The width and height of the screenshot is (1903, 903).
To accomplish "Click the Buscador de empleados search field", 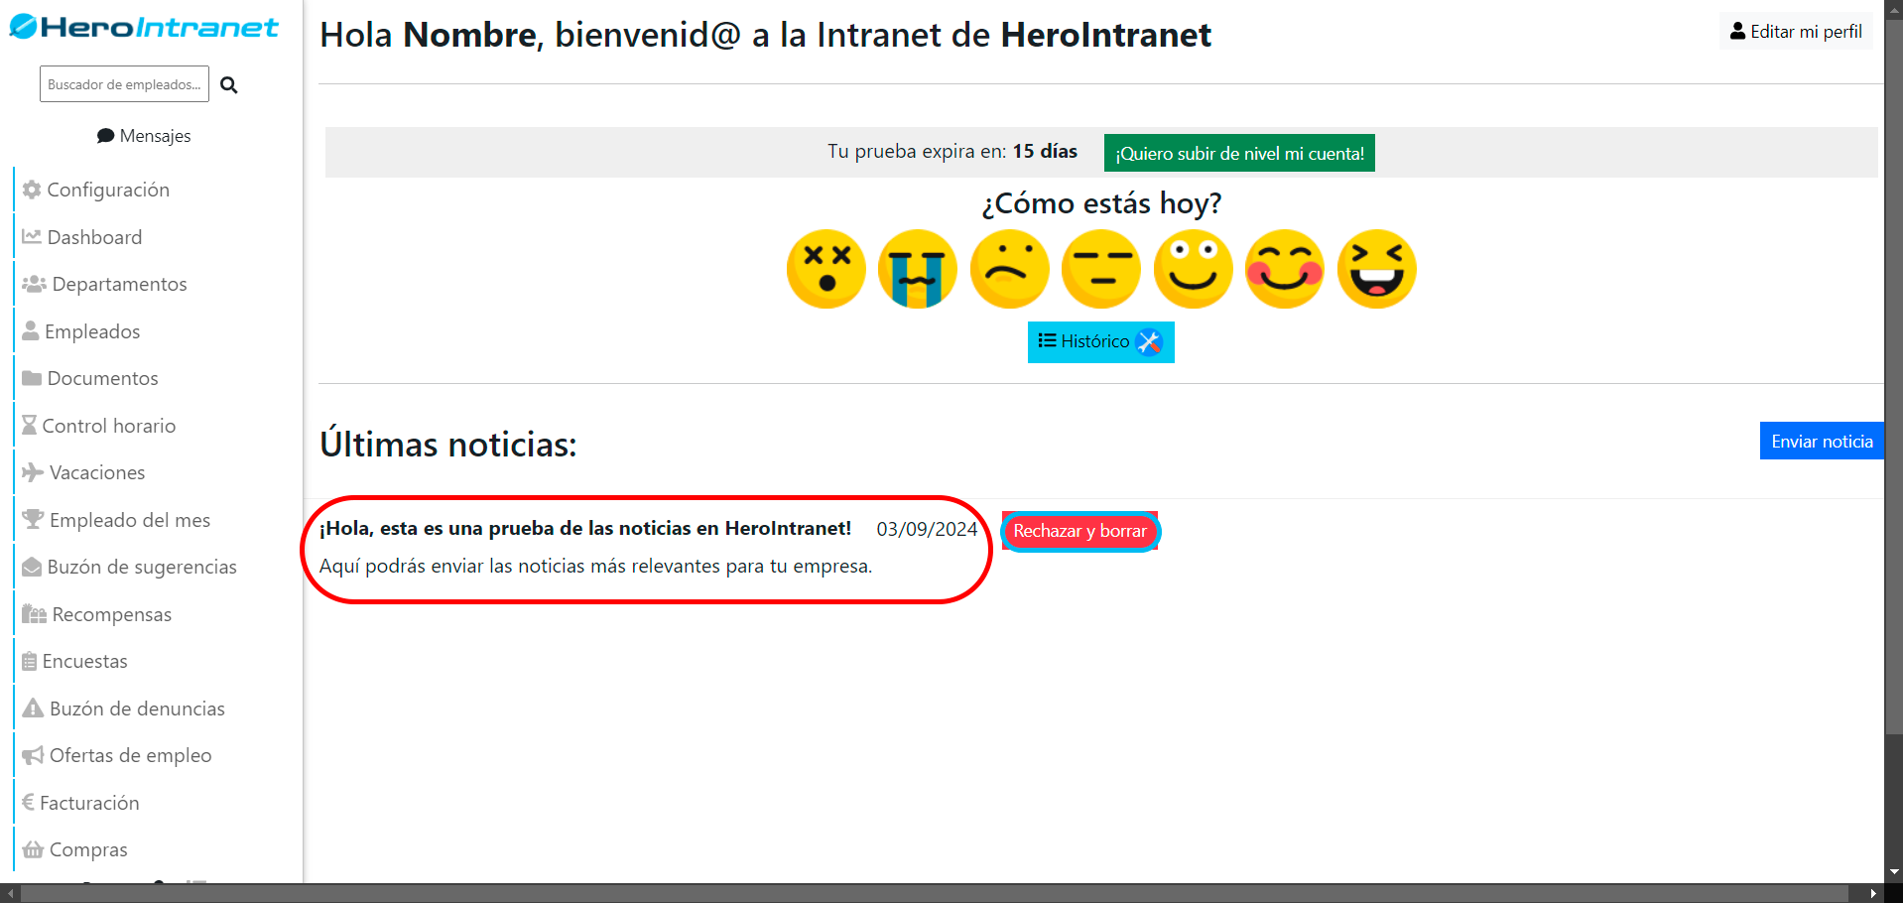I will 124,84.
